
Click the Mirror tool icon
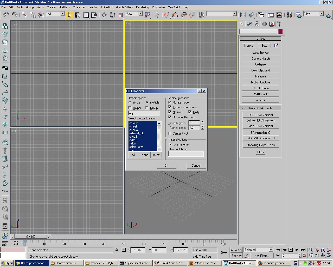tap(243, 15)
